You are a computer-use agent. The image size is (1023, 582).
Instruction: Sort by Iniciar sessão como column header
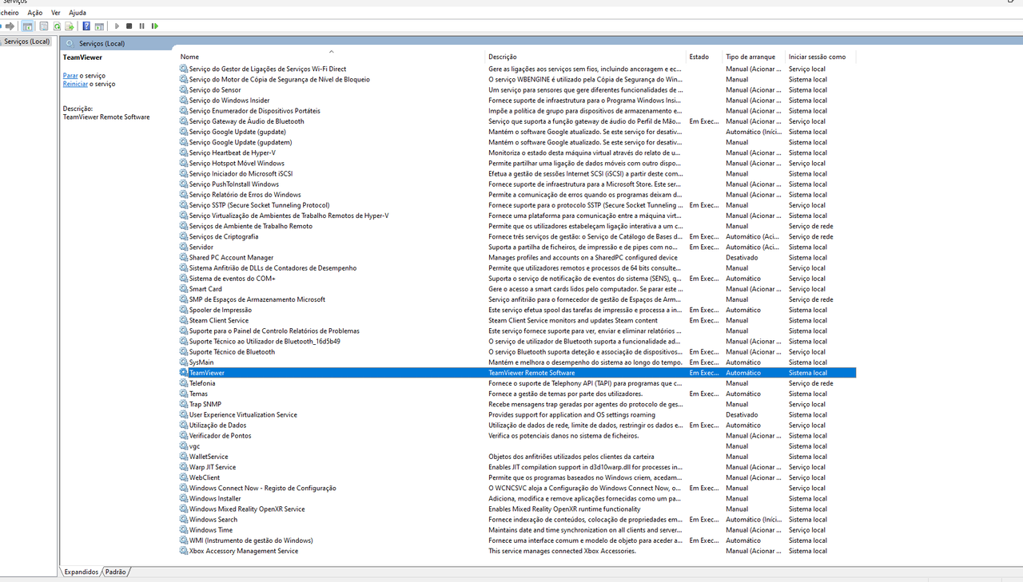pos(821,57)
